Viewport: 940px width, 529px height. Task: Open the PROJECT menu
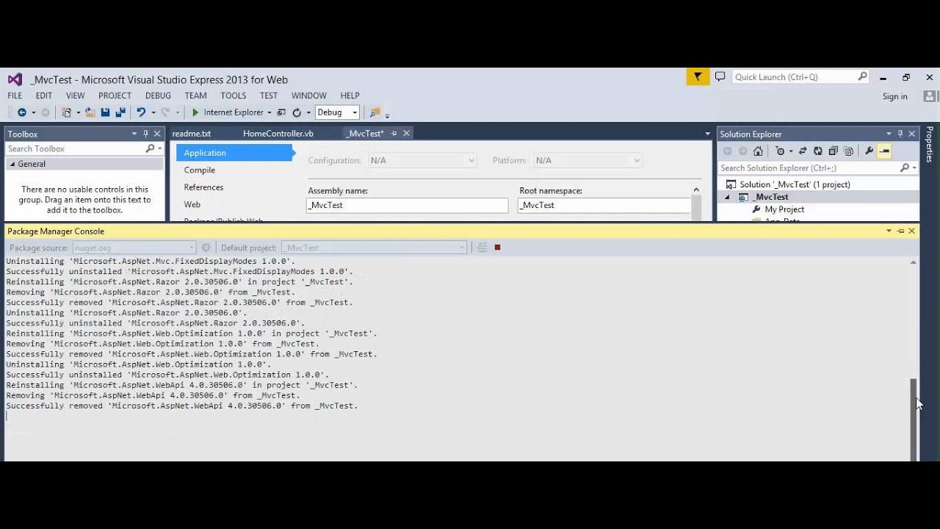pos(115,96)
